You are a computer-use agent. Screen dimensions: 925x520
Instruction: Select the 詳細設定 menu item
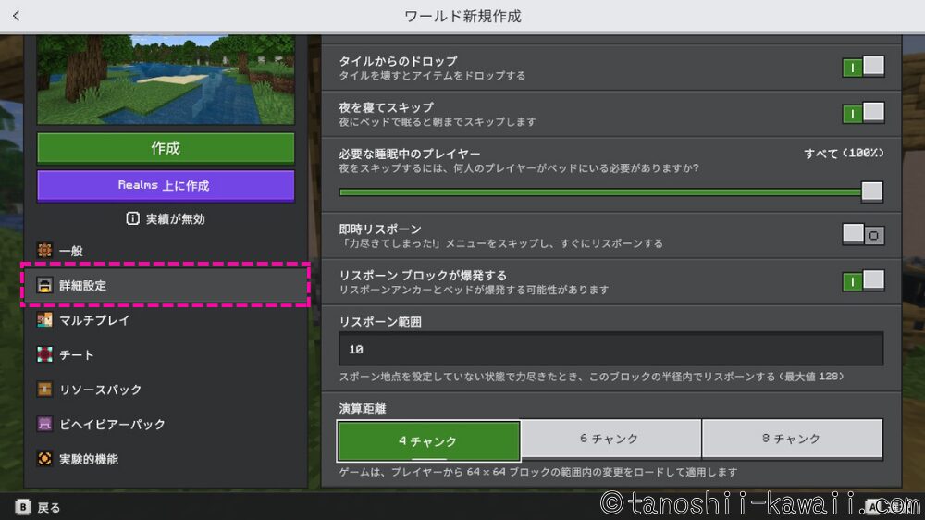(x=166, y=285)
